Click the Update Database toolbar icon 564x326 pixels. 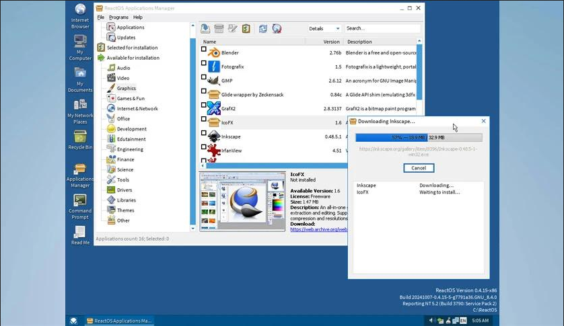coord(277,28)
